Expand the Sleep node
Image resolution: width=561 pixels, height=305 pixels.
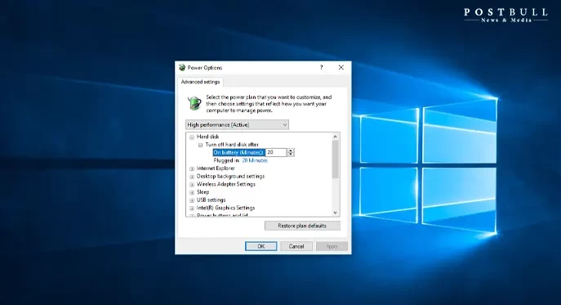[x=192, y=192]
